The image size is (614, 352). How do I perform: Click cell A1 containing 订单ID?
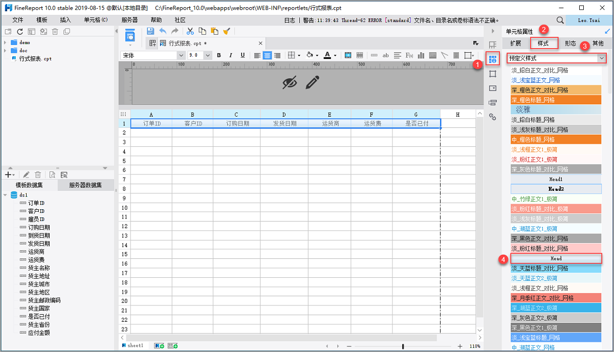pos(151,123)
